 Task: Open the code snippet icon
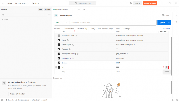(x=176, y=15)
